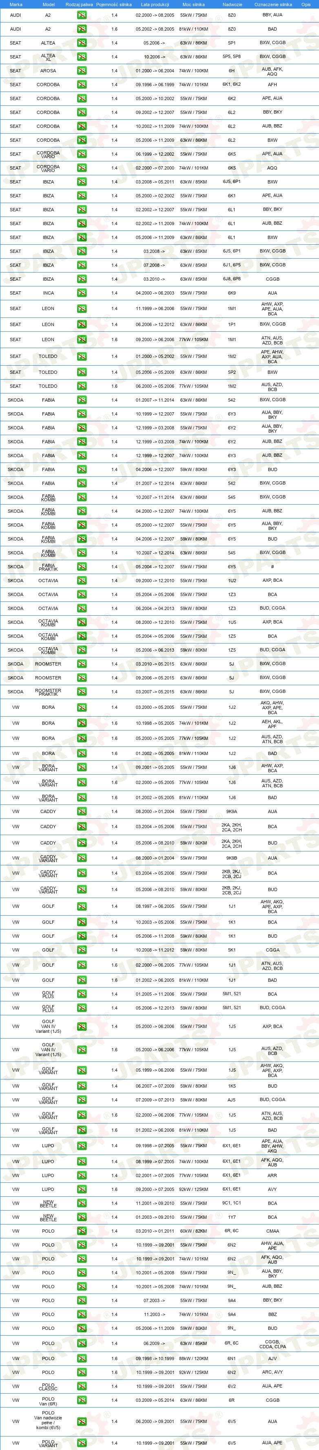The image size is (319, 1450).
Task: Click the fuel icon for Seat Altea XL
Action: [x=82, y=57]
